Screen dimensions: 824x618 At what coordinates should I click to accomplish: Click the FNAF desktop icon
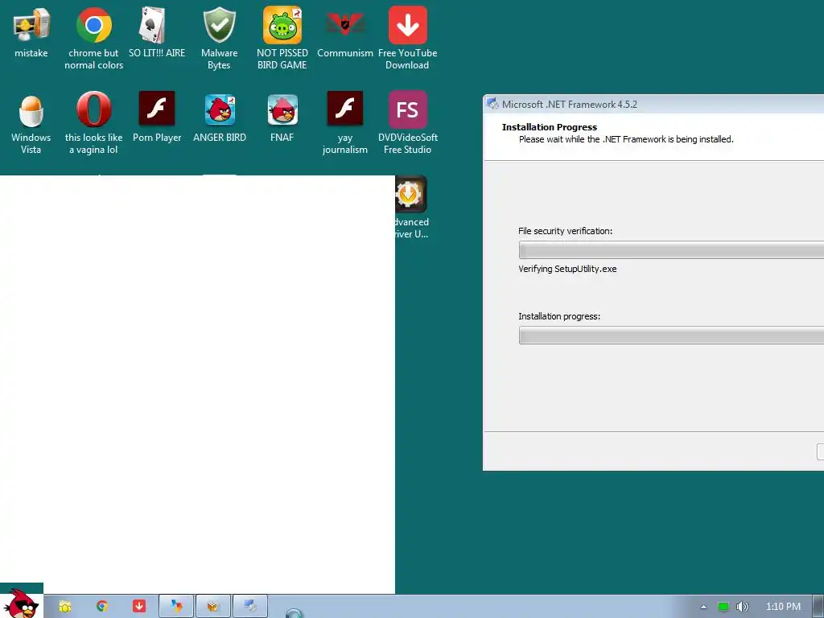282,117
